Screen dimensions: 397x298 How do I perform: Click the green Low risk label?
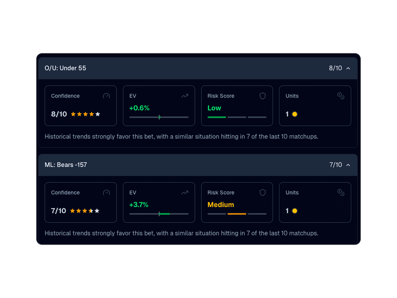tap(214, 108)
